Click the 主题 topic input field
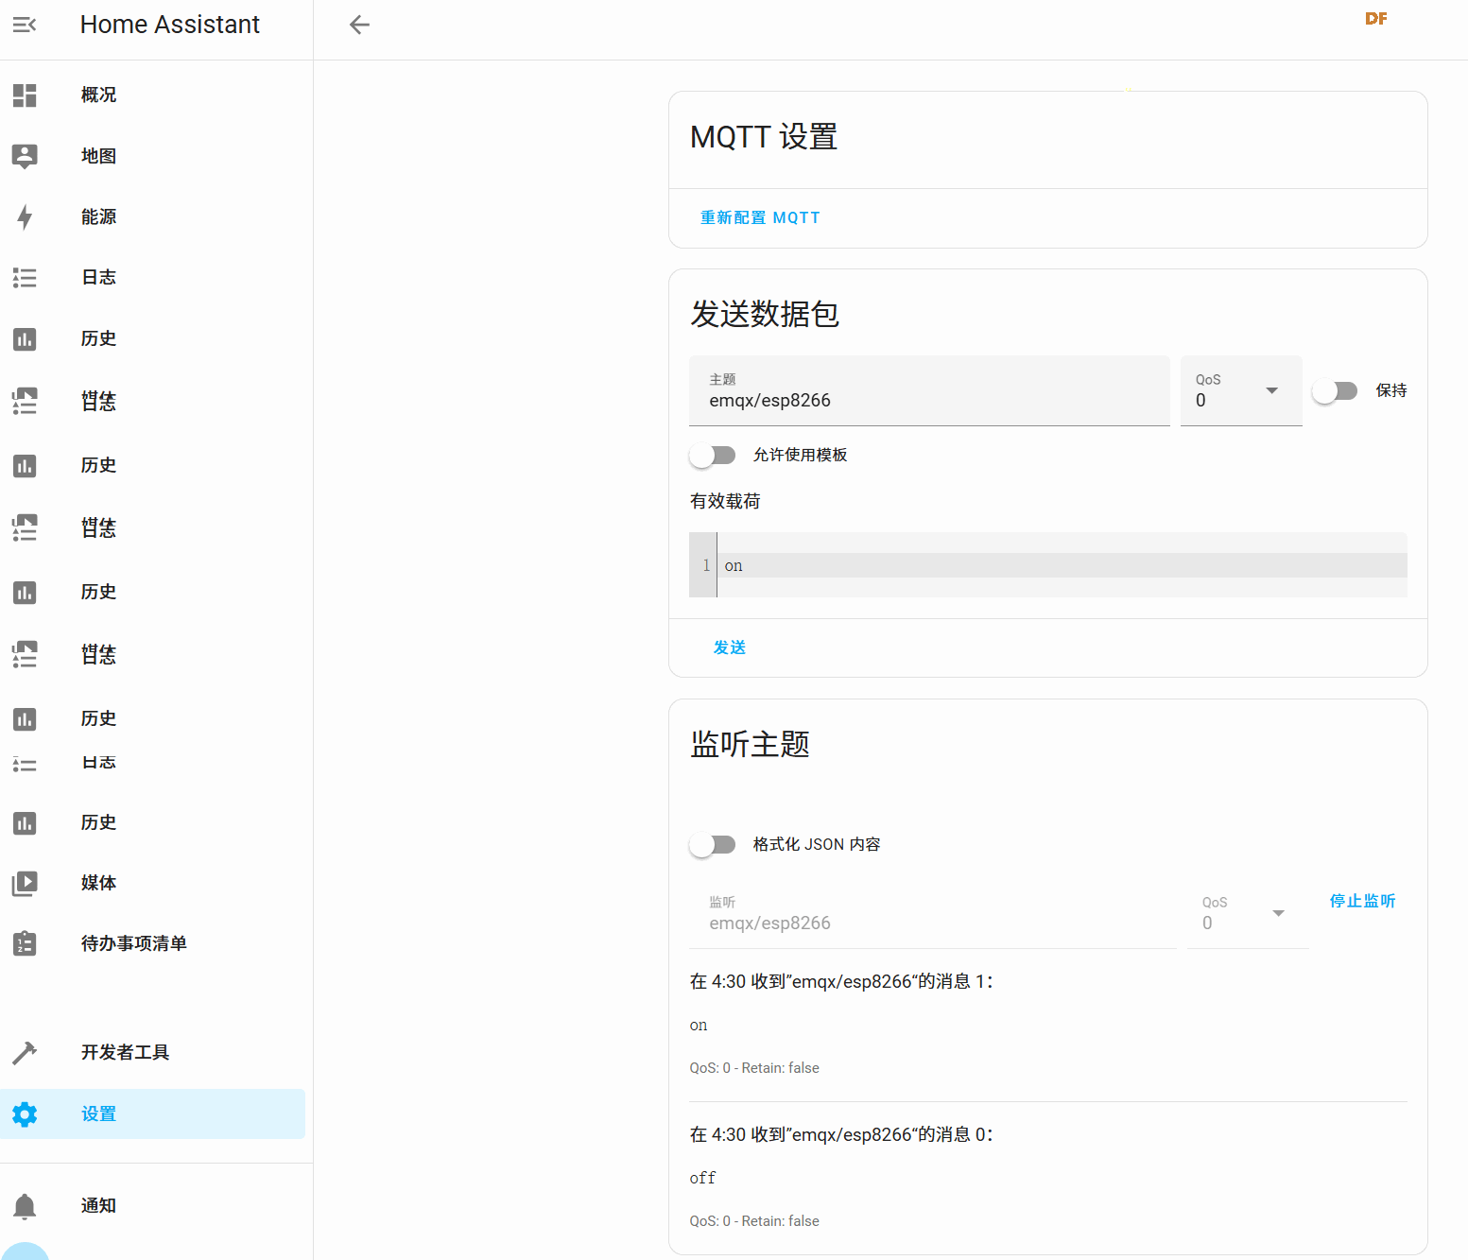The height and width of the screenshot is (1260, 1468). coord(929,390)
